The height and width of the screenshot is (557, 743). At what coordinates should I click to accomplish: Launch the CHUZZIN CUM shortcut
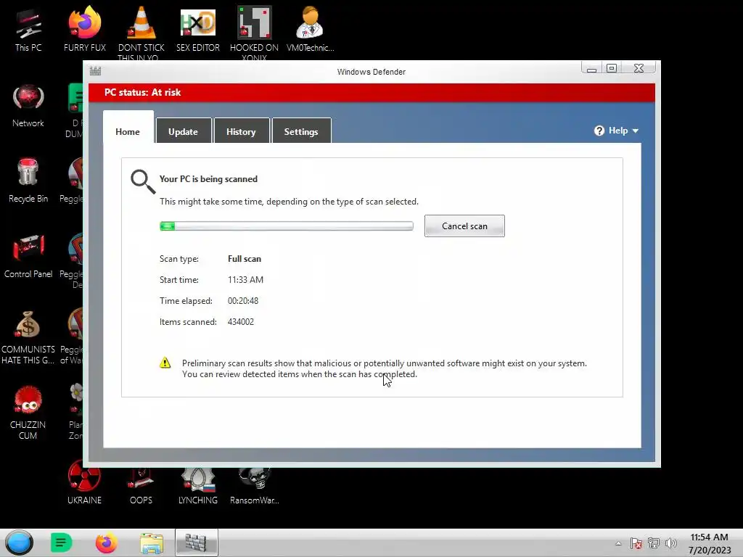point(28,413)
